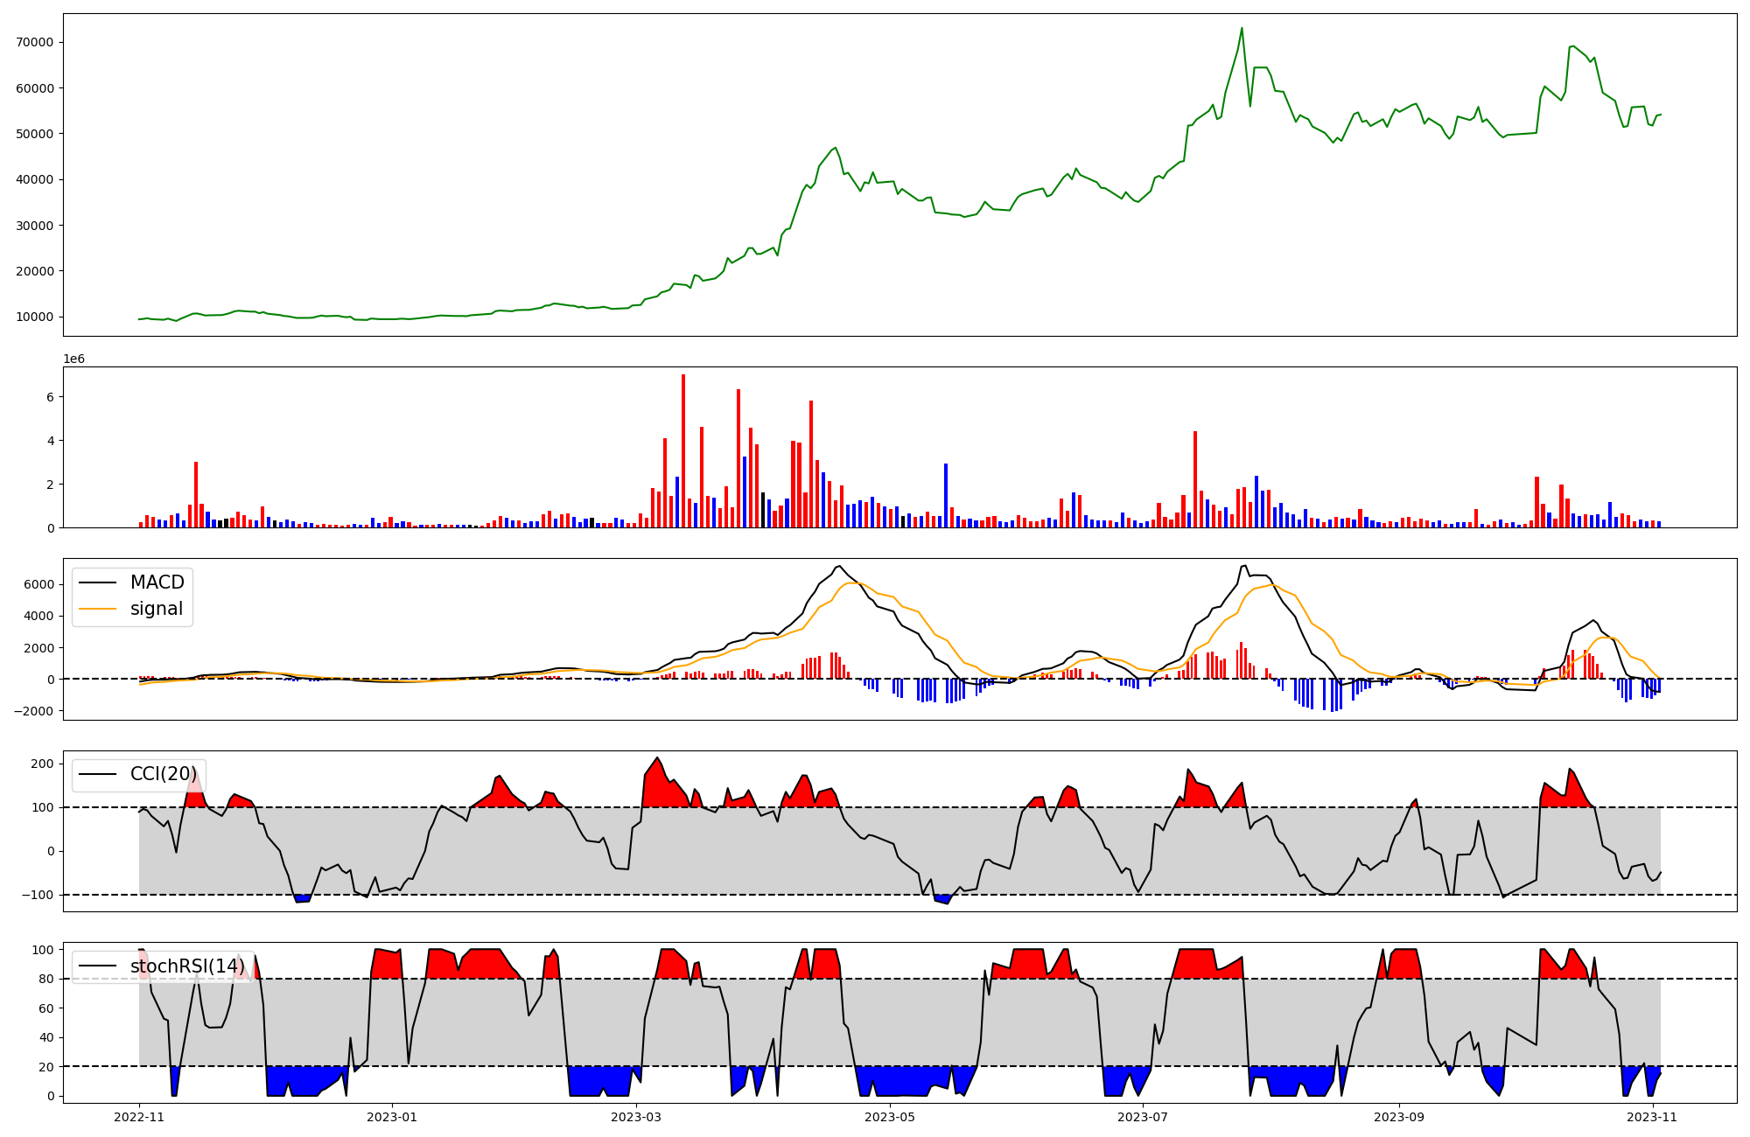This screenshot has height=1137, width=1750.
Task: Click the 70000 price axis label
Action: 35,42
